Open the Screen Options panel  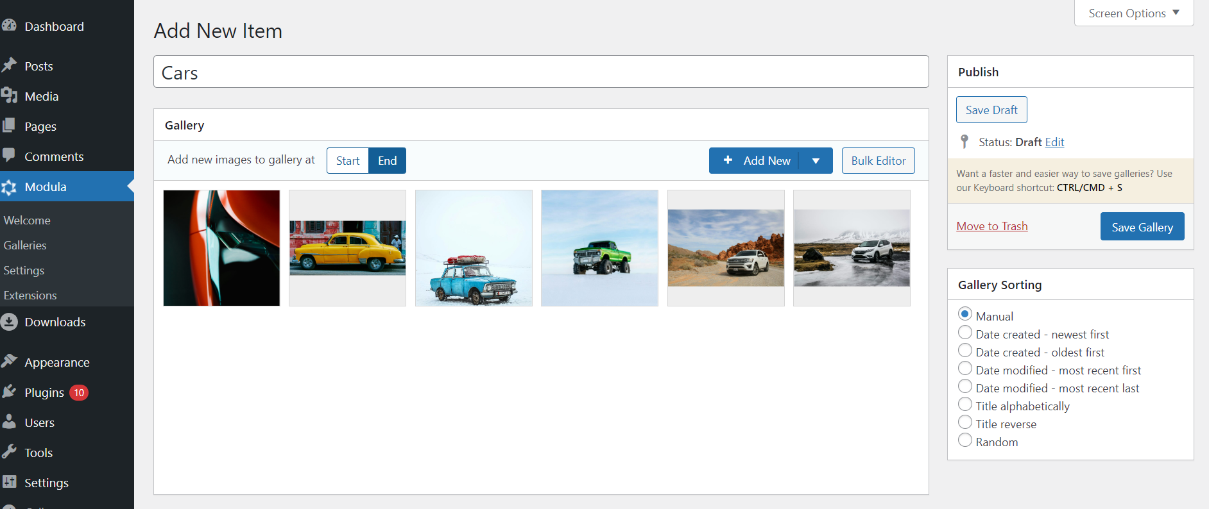click(1133, 13)
